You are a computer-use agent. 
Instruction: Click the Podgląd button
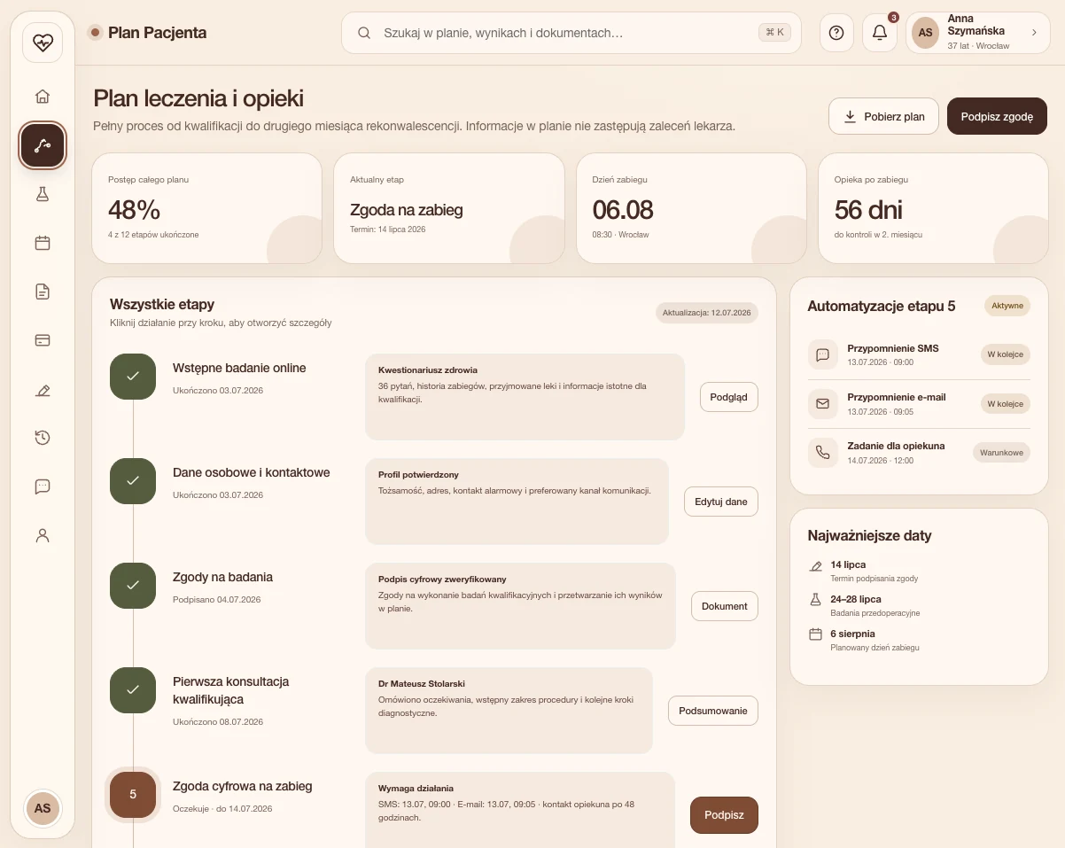pyautogui.click(x=728, y=397)
